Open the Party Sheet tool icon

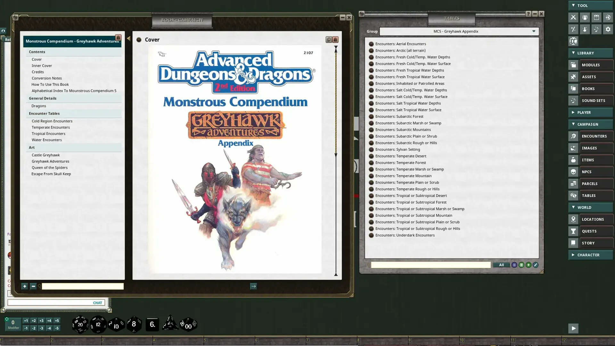[x=585, y=18]
